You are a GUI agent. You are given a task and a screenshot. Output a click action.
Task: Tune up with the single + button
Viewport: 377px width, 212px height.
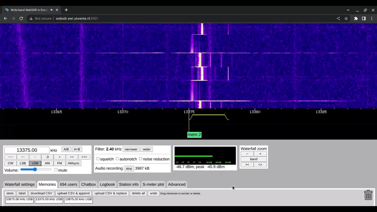pos(59,157)
